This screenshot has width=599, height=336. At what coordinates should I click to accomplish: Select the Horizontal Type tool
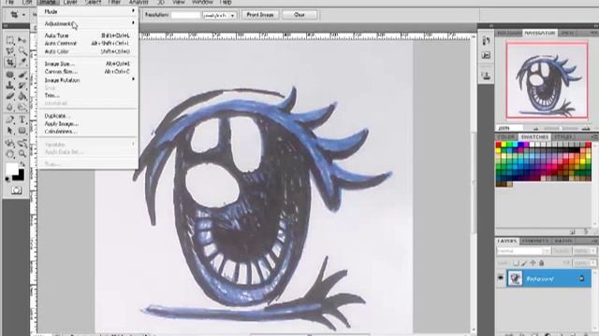pos(22,120)
